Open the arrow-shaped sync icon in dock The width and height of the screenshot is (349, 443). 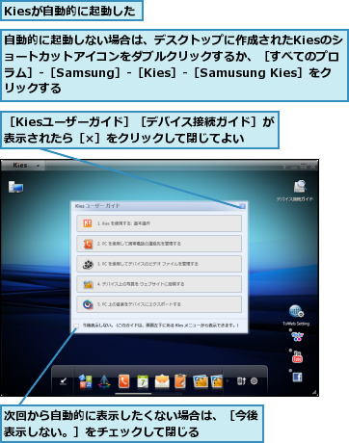tap(104, 381)
